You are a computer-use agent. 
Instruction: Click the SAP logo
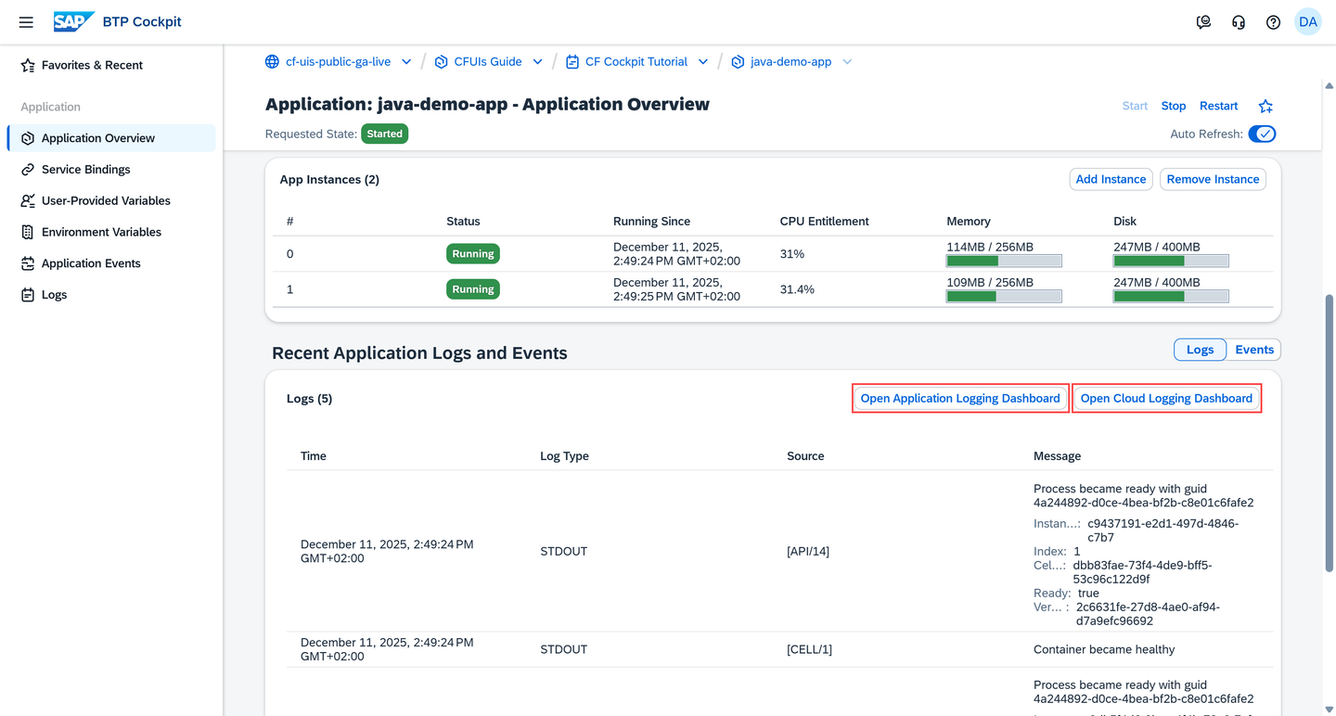click(73, 22)
